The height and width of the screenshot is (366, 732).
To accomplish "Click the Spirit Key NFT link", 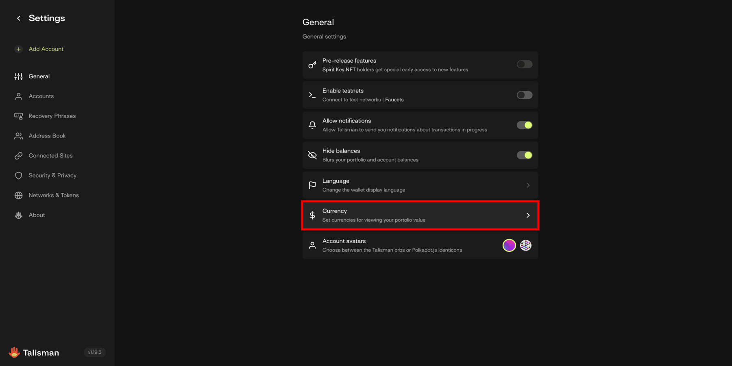I will (x=339, y=70).
